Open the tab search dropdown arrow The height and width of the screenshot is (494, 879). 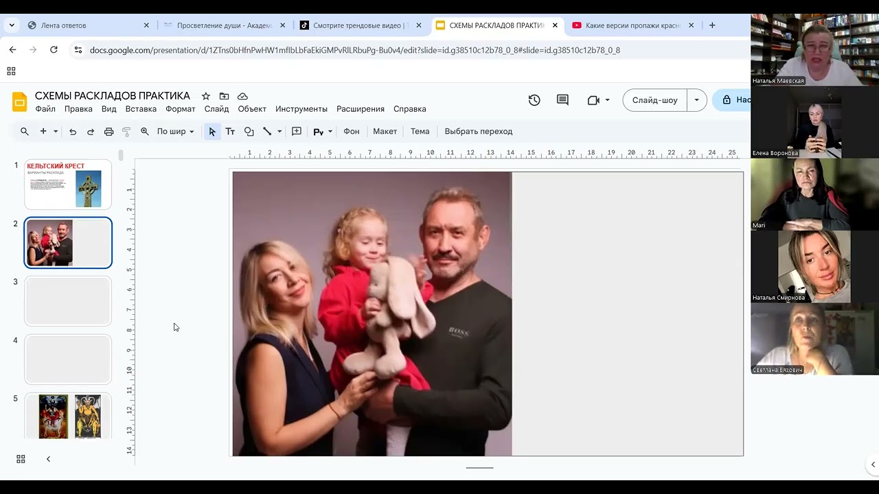(x=11, y=25)
